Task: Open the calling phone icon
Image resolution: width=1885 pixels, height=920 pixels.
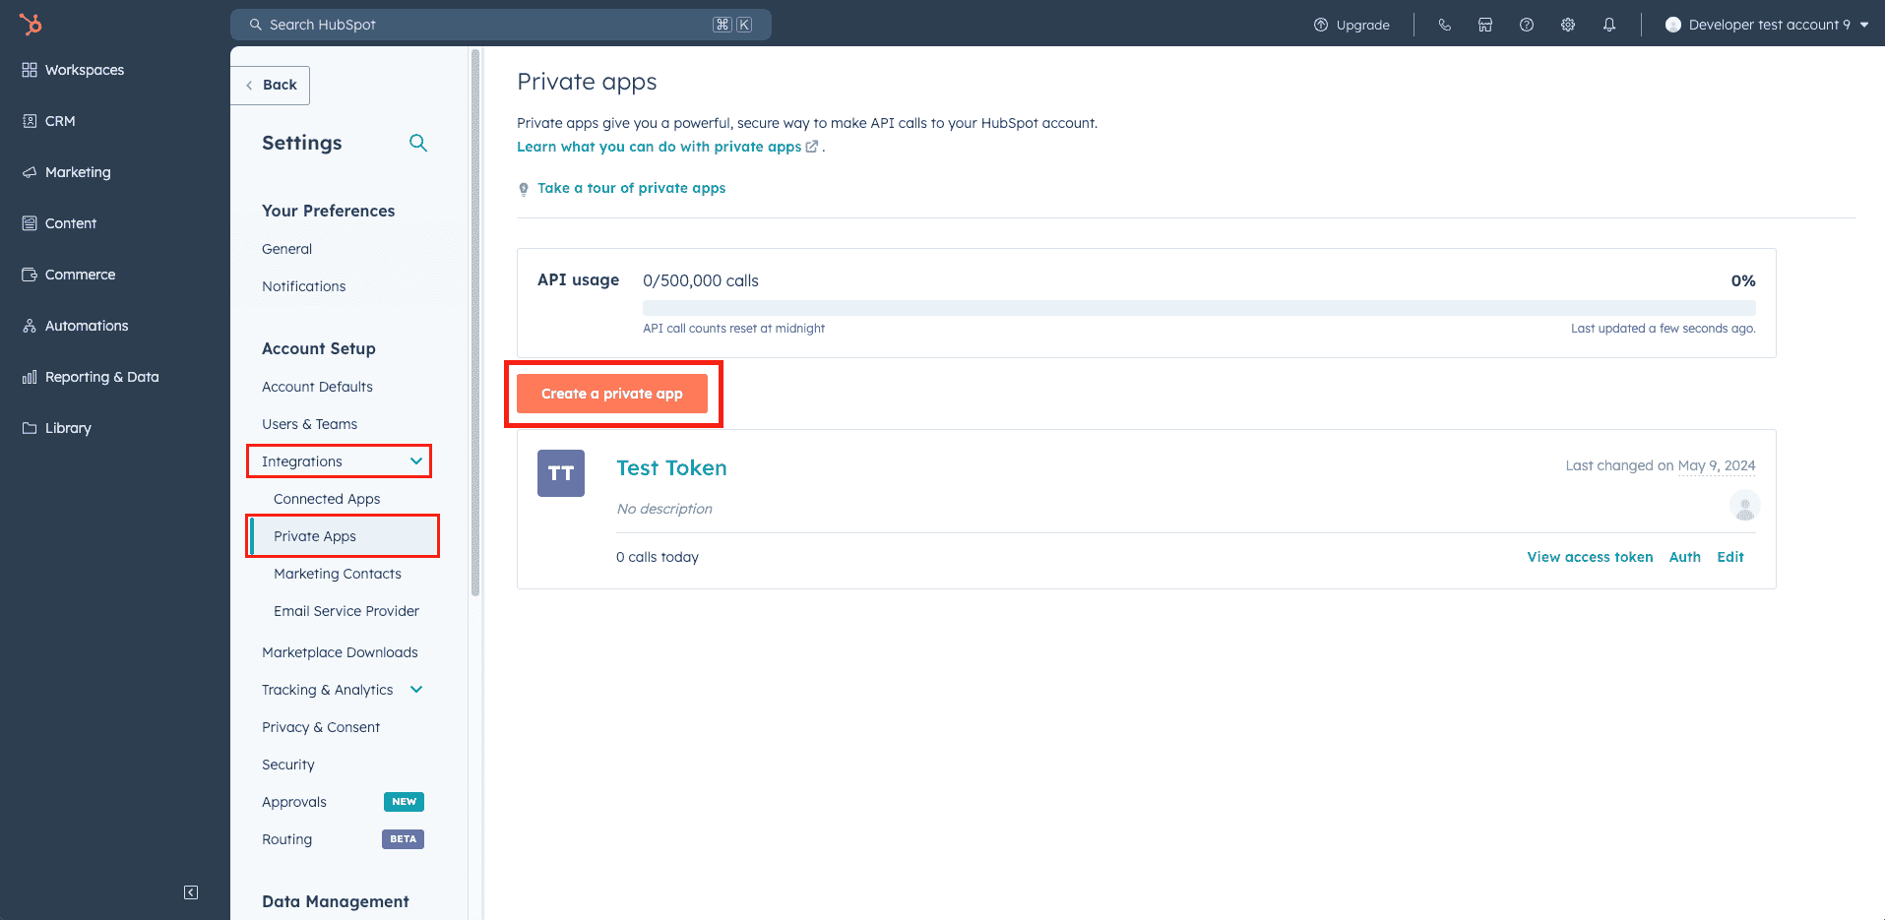Action: pyautogui.click(x=1444, y=25)
